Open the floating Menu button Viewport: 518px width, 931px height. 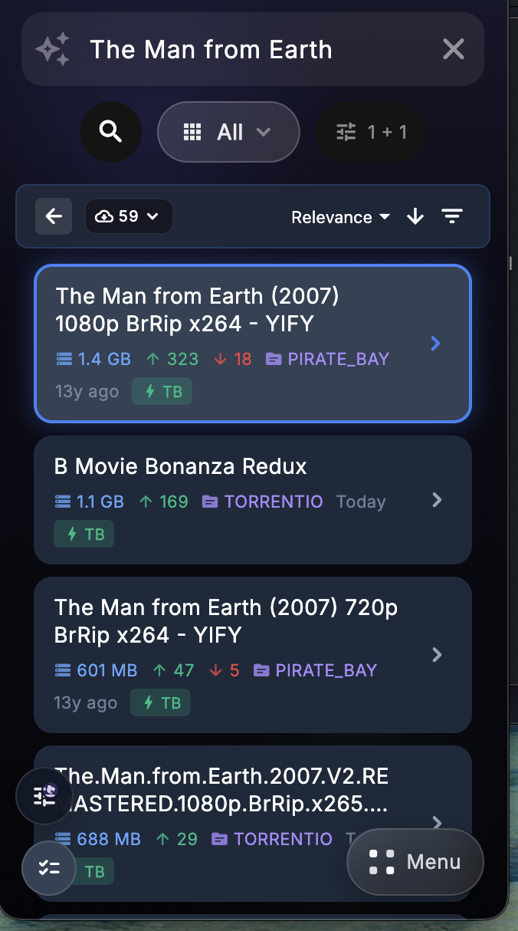(415, 862)
